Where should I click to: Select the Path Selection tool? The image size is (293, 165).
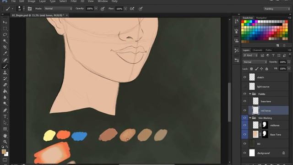point(5,123)
